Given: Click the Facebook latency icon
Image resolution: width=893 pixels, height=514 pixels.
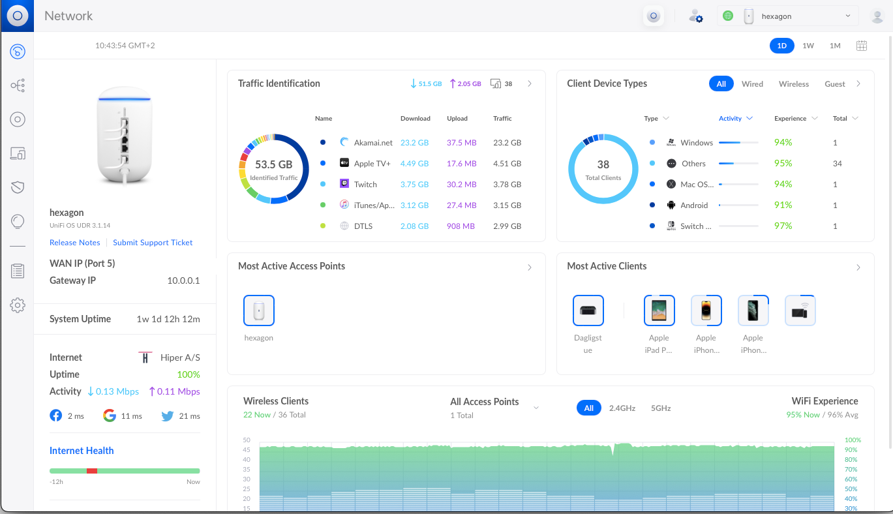Looking at the screenshot, I should click(56, 416).
